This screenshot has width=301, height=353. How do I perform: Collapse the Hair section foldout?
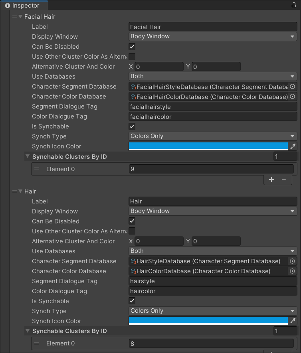coord(20,191)
